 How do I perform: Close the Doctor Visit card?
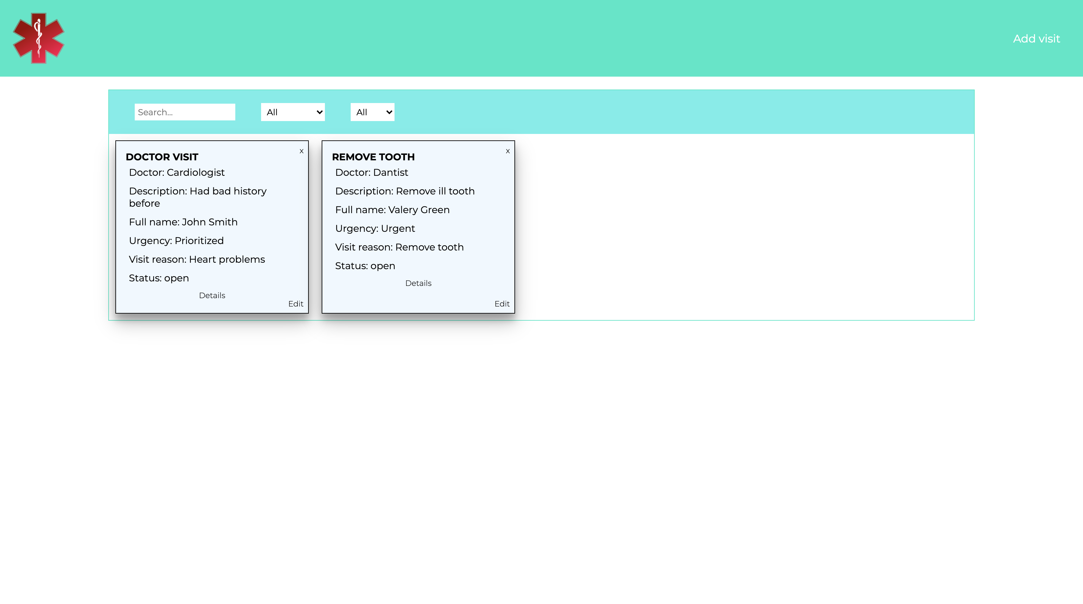[x=301, y=151]
